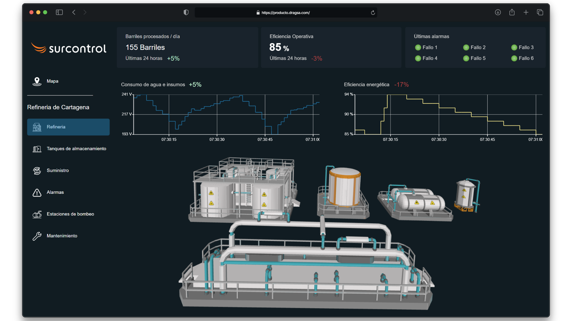Click the address bar URL field
This screenshot has width=572, height=321.
coord(285,12)
